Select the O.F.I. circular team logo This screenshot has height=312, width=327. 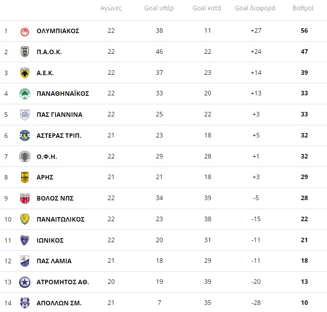(x=25, y=156)
